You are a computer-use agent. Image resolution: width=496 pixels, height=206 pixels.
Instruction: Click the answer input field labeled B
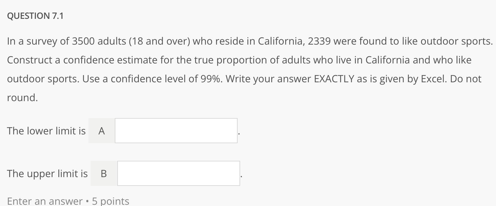point(178,173)
